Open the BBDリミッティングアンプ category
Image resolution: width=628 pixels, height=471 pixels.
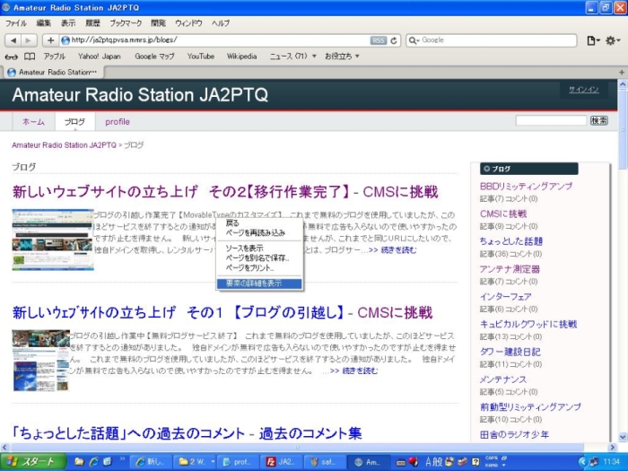526,187
